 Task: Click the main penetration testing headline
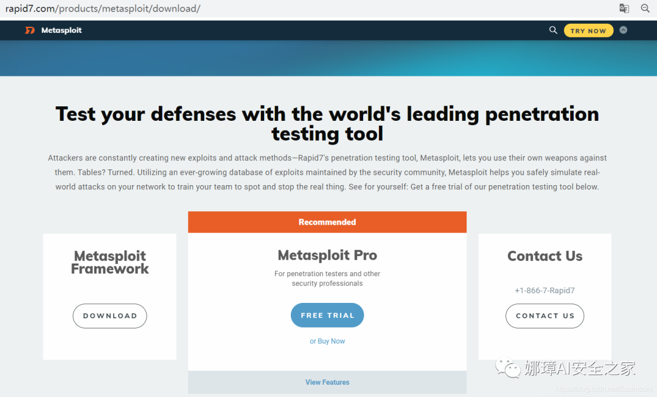[327, 124]
